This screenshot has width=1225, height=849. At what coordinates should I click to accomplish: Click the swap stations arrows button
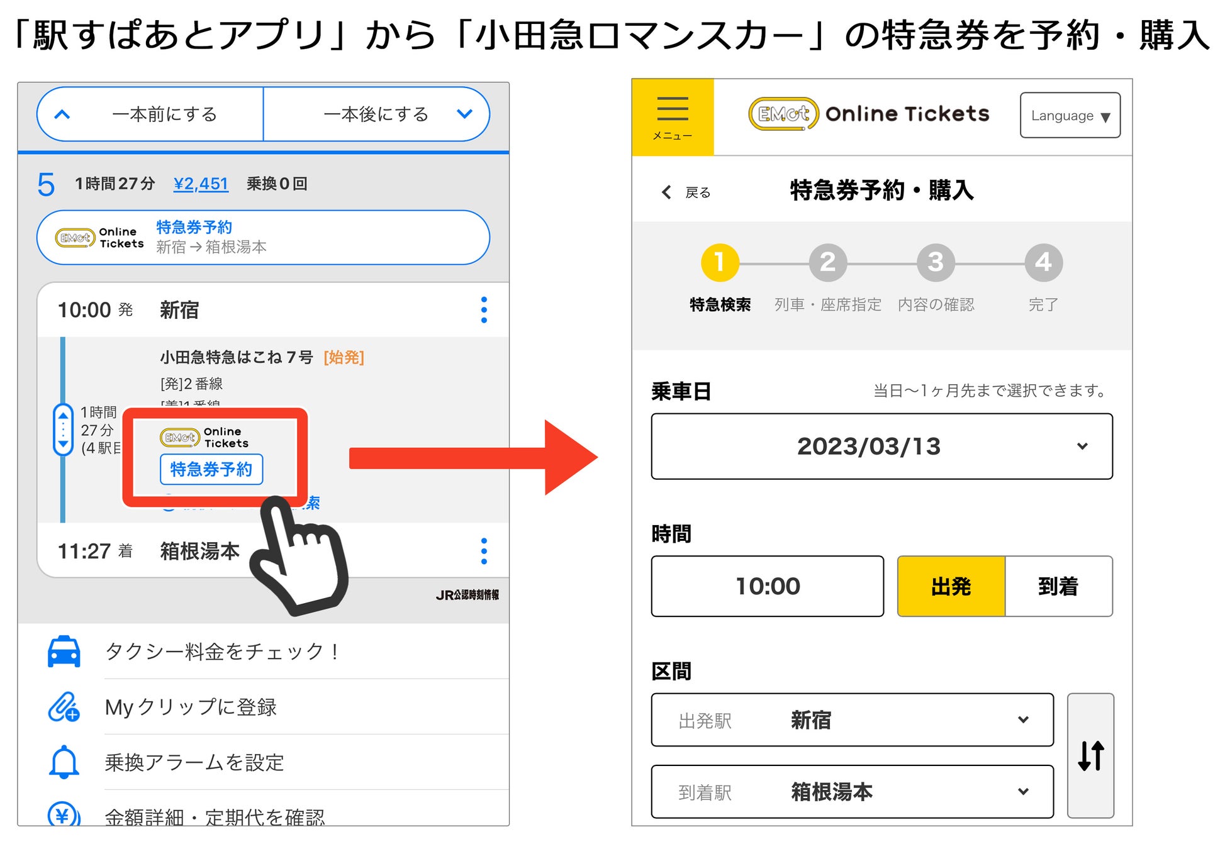1090,755
